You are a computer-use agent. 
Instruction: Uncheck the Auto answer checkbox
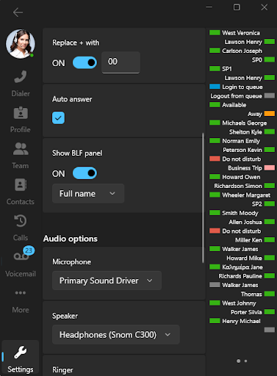(58, 118)
